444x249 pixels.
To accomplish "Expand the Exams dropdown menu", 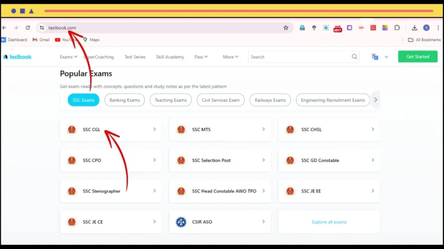I will point(69,57).
